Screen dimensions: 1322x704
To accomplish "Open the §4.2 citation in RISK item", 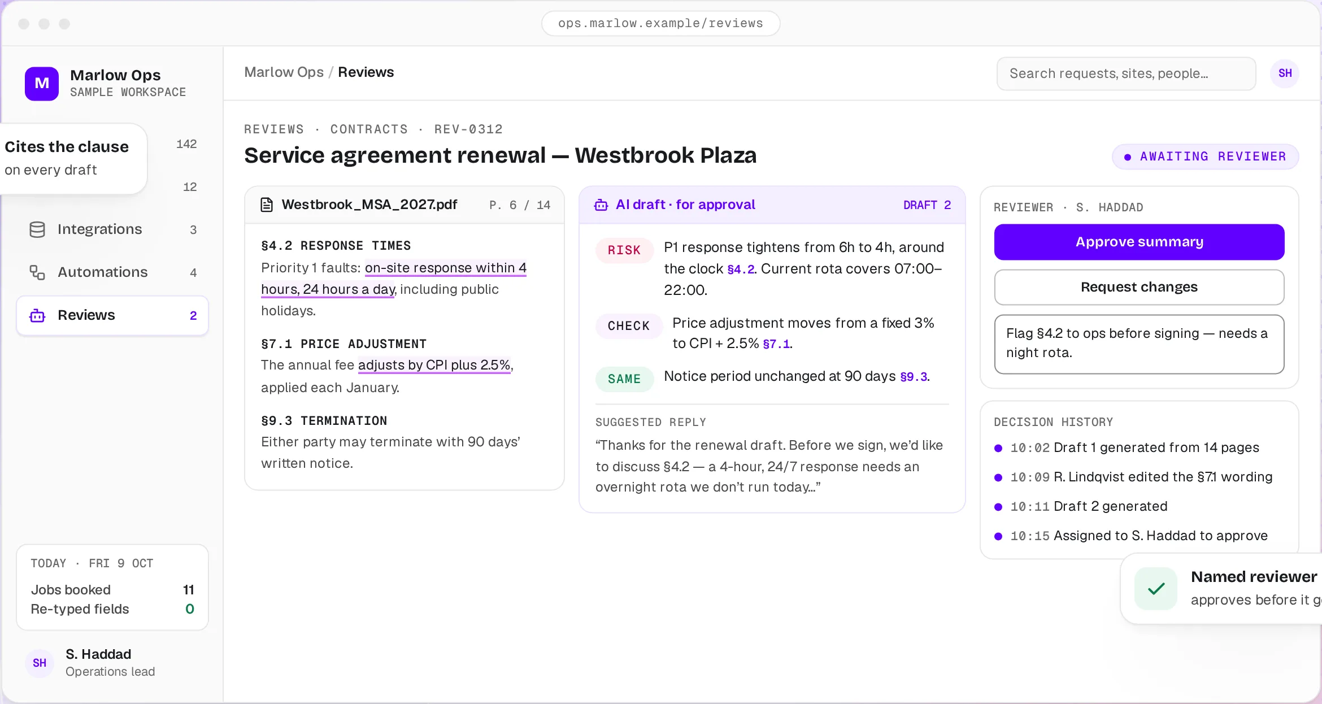I will [741, 269].
